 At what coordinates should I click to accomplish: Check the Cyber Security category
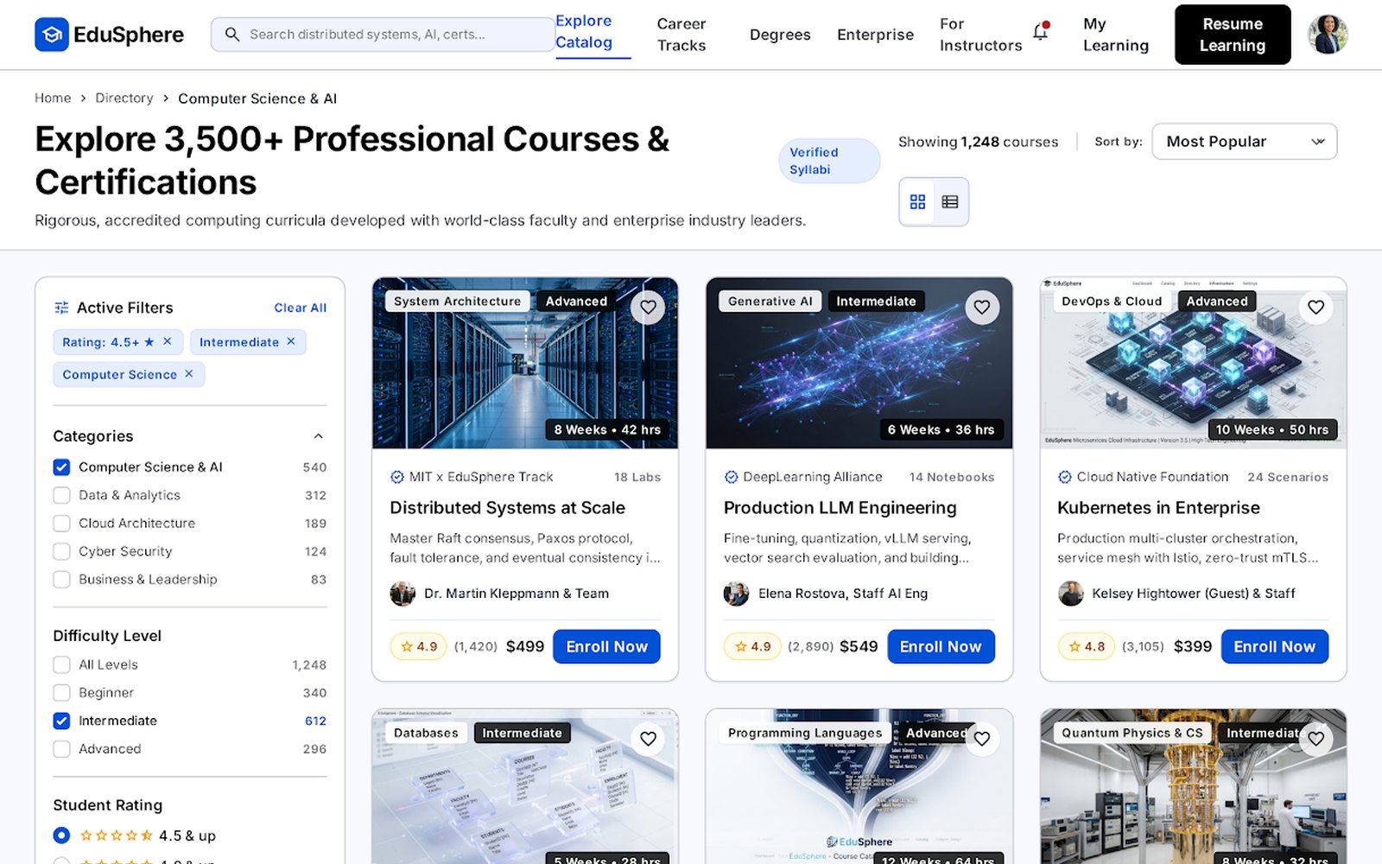coord(61,551)
